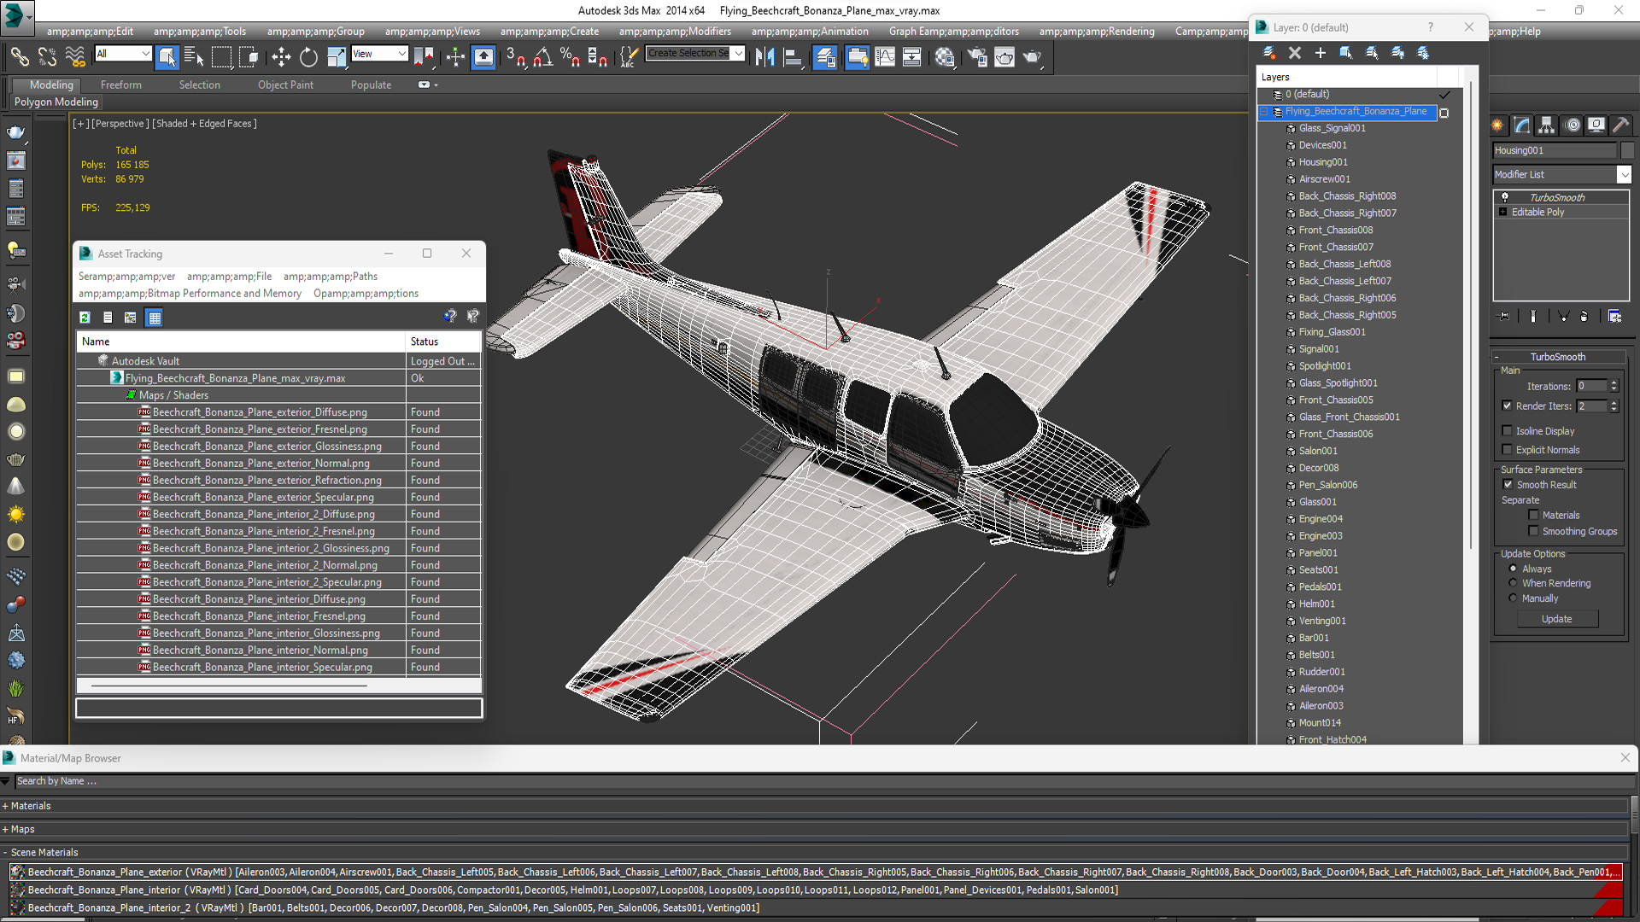Click the Mirror tool icon
1640x922 pixels.
point(764,57)
